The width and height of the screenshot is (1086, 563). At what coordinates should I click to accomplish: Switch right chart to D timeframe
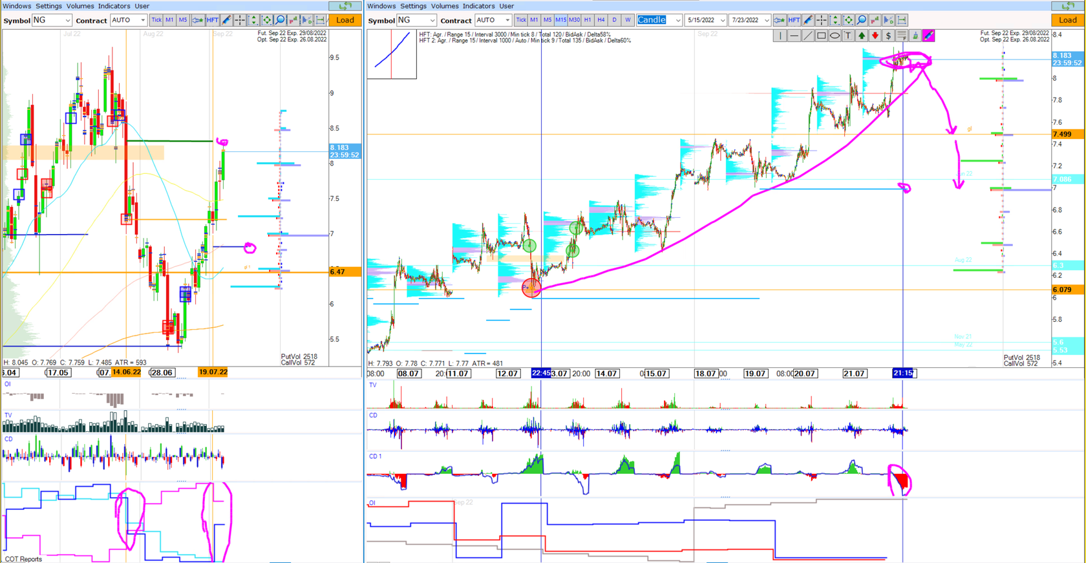pyautogui.click(x=614, y=20)
